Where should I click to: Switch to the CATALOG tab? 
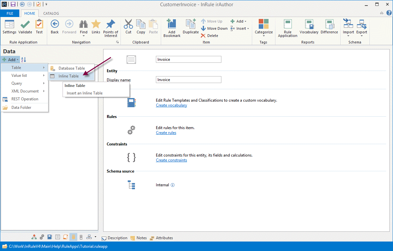click(51, 13)
